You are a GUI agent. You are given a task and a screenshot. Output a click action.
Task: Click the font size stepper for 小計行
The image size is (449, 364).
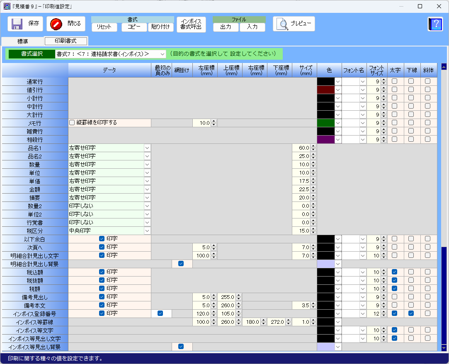pyautogui.click(x=384, y=98)
